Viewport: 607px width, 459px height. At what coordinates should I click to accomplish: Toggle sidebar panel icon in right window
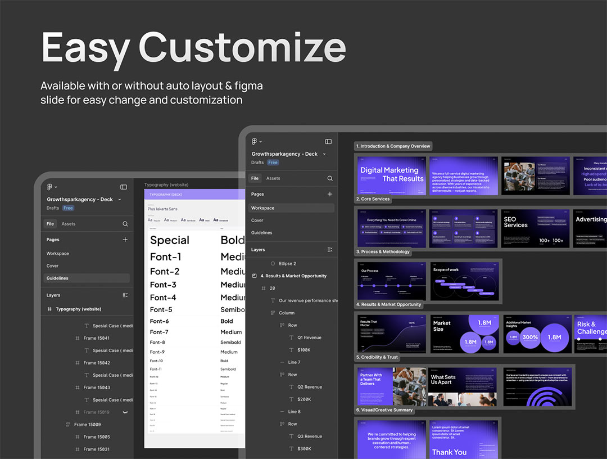click(328, 141)
